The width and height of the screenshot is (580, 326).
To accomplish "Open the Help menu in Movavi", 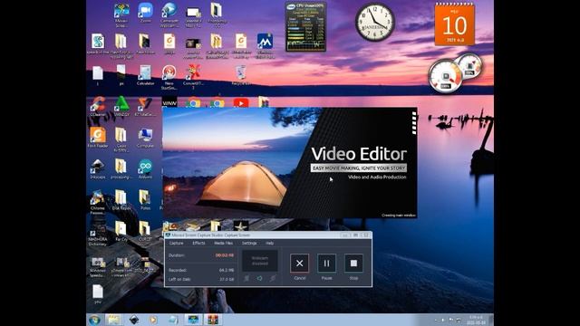I will 270,244.
